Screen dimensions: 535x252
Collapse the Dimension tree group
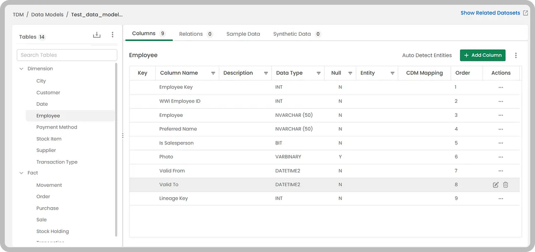click(21, 69)
